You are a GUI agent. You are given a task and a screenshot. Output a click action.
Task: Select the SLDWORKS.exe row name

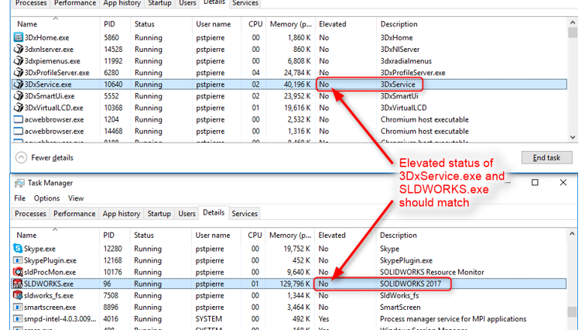(49, 284)
